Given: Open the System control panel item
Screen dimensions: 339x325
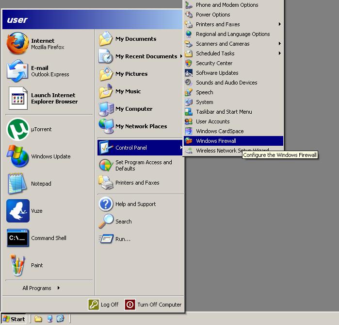Looking at the screenshot, I should tap(233, 102).
